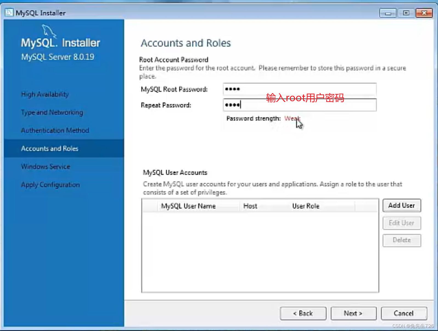Open the High Availability step
The width and height of the screenshot is (438, 331).
(45, 94)
